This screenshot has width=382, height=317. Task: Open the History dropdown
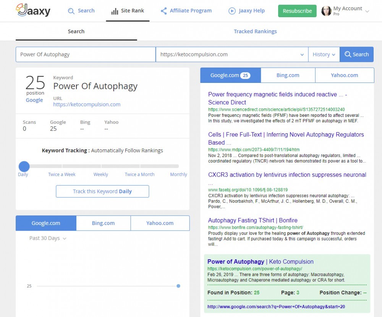(x=324, y=54)
